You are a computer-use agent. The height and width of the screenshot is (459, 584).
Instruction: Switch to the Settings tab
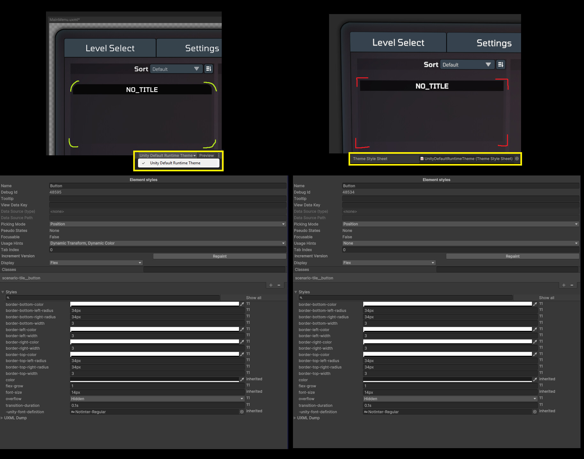(x=202, y=48)
